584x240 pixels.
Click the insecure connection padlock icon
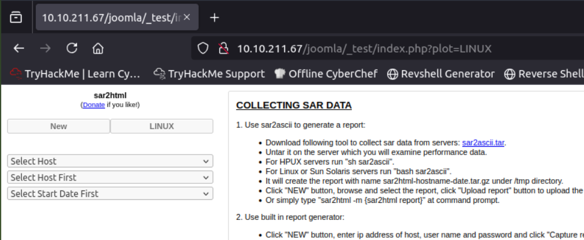223,48
